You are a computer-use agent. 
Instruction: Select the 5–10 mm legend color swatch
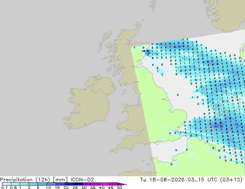[x=43, y=184]
